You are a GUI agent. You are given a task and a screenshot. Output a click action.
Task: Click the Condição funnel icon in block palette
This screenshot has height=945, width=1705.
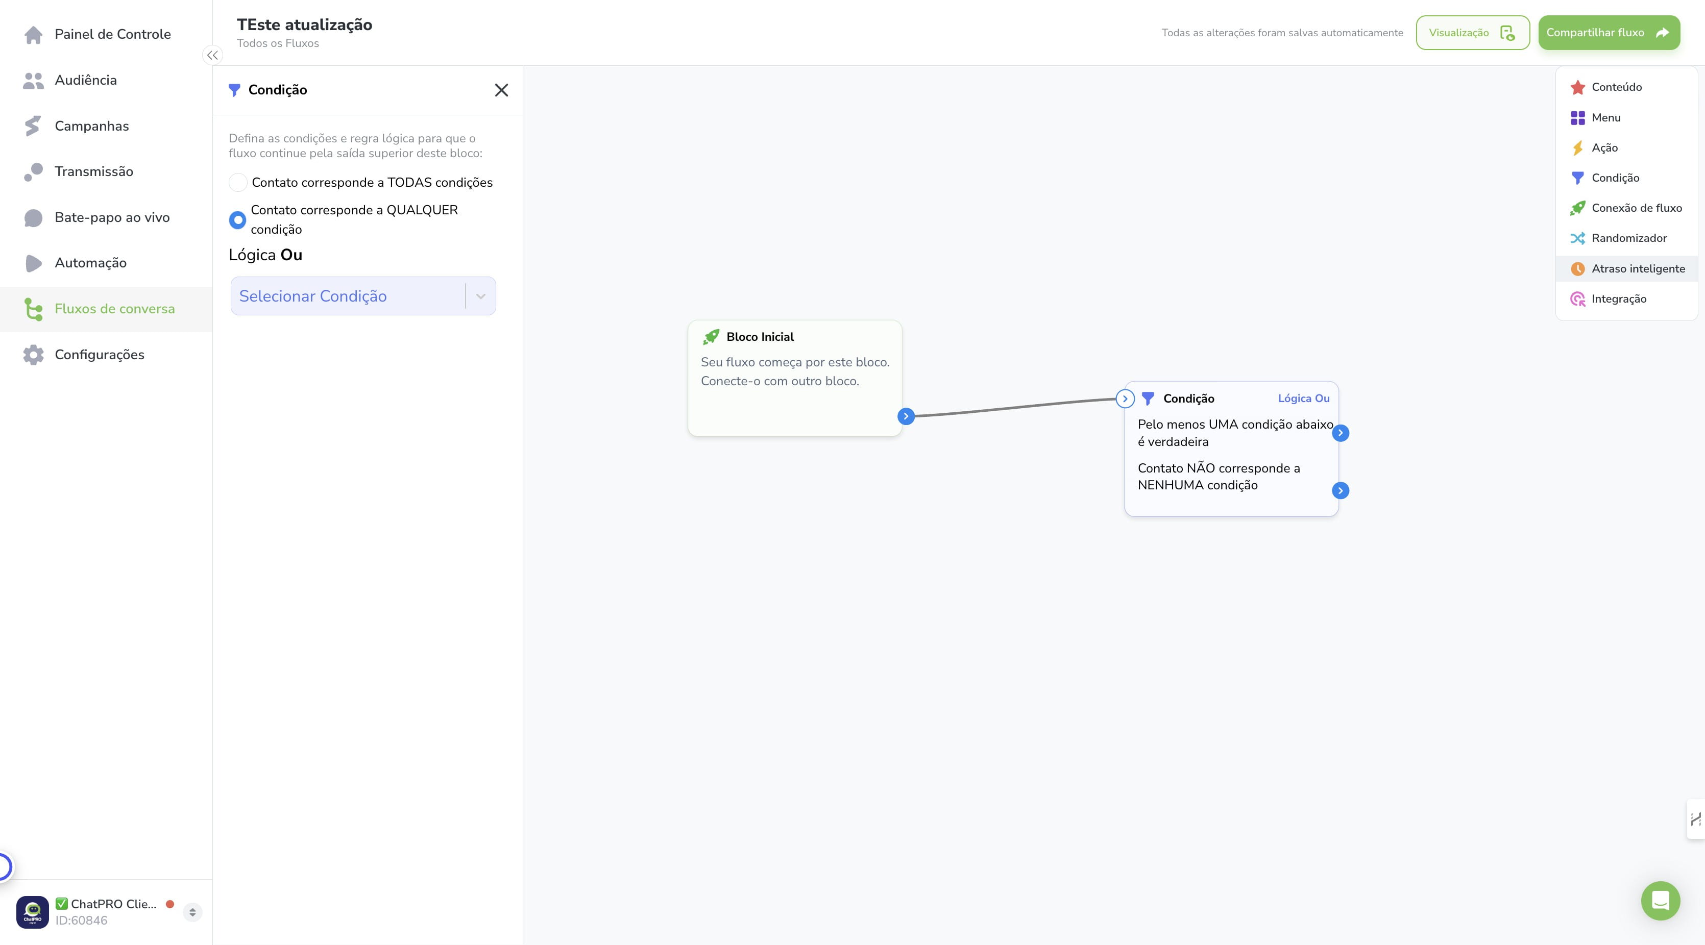pyautogui.click(x=1578, y=178)
